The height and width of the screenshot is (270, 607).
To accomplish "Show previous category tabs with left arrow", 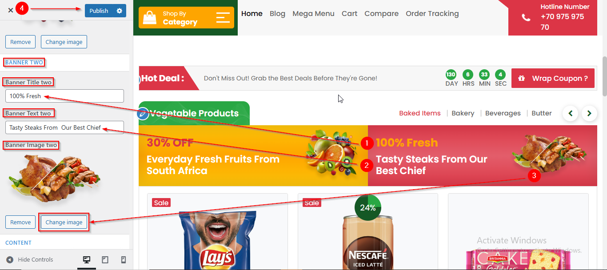I will pos(571,113).
